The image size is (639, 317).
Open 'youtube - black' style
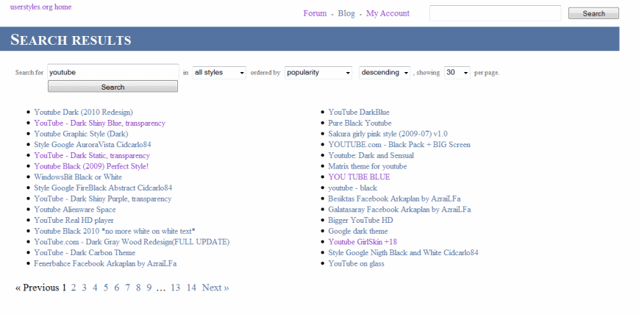(353, 188)
